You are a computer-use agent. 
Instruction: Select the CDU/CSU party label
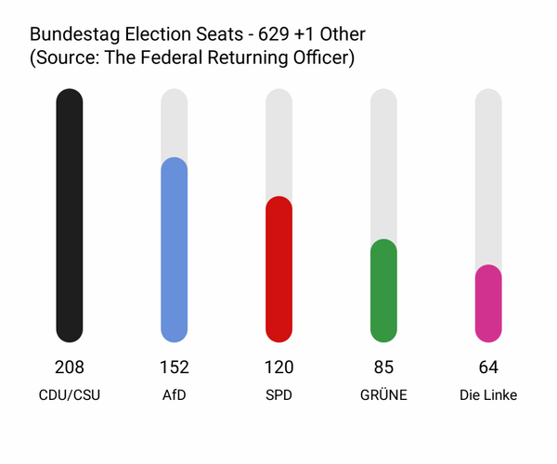[70, 395]
